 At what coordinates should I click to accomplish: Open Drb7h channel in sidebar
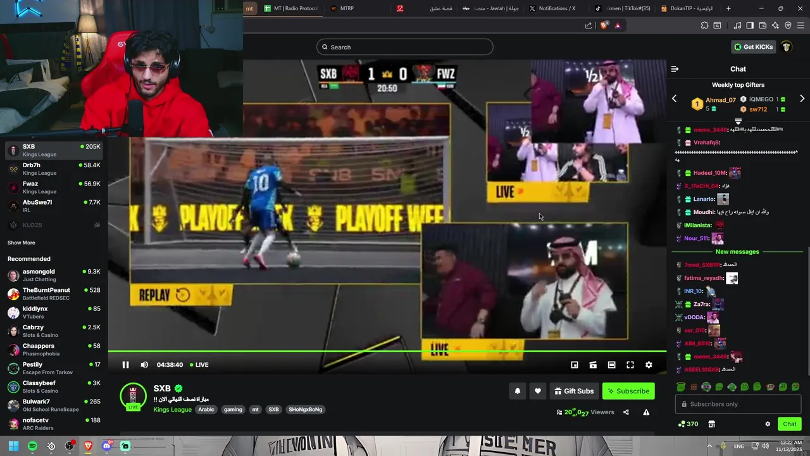click(54, 169)
